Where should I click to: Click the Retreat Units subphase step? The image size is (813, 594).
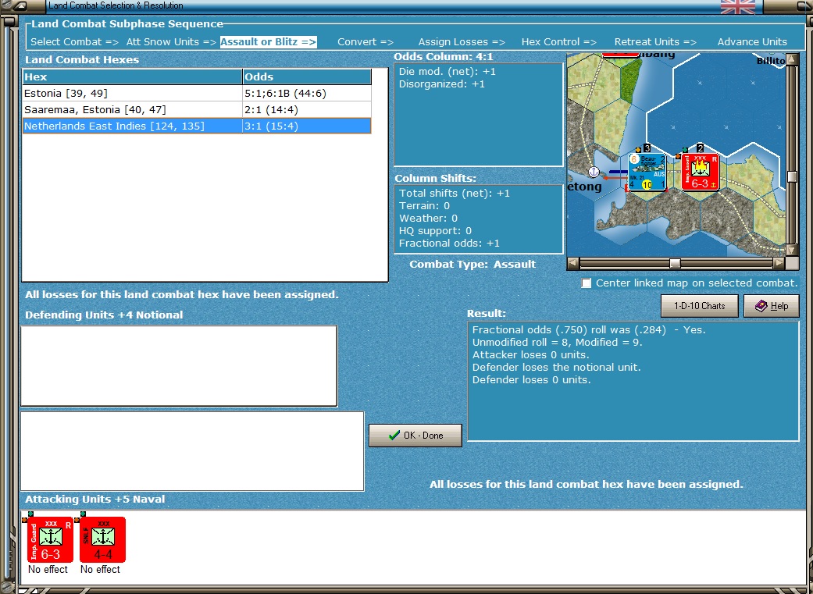655,42
